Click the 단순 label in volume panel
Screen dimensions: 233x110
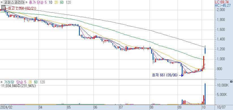(x=20, y=82)
